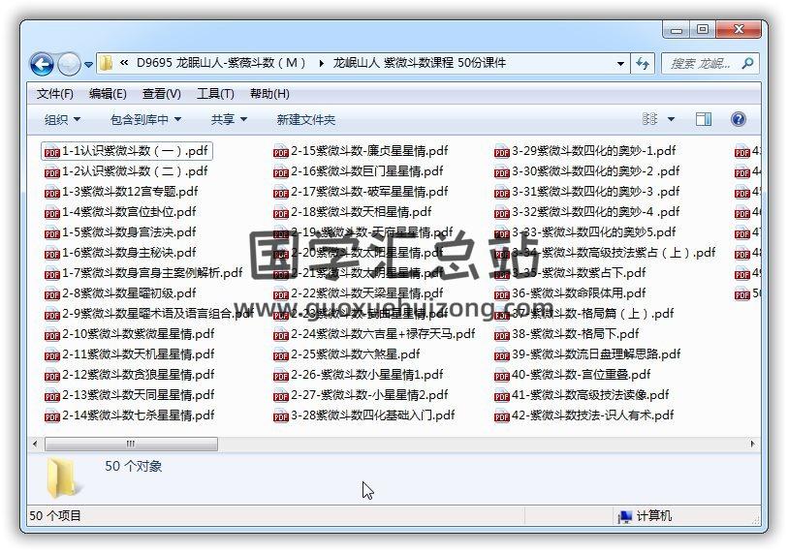The width and height of the screenshot is (788, 553).
Task: Expand the 组织 dropdown menu
Action: click(62, 119)
